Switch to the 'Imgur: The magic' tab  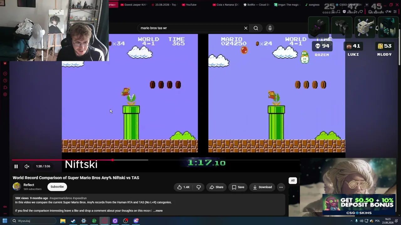(287, 5)
